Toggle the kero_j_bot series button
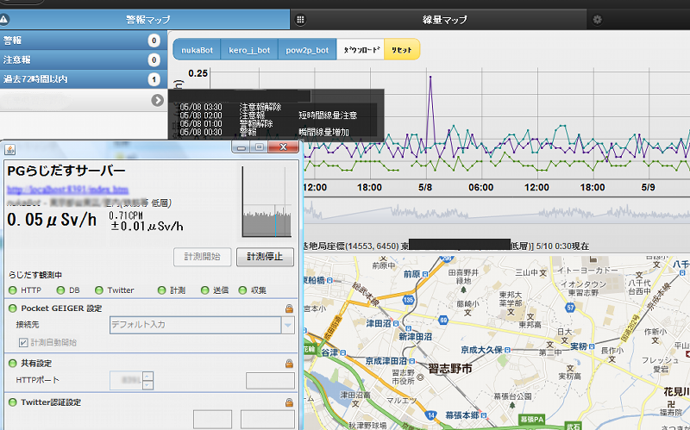690x430 pixels. pyautogui.click(x=249, y=50)
